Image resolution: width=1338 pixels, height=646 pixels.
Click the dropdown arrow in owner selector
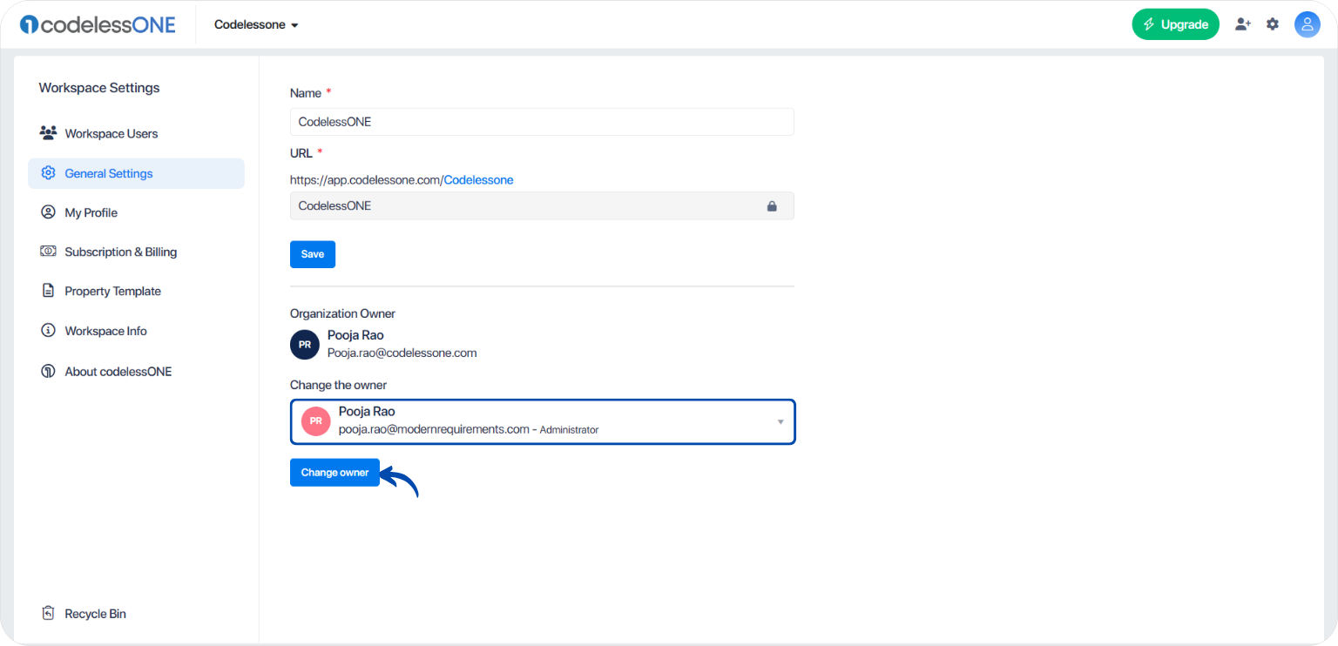click(x=780, y=422)
